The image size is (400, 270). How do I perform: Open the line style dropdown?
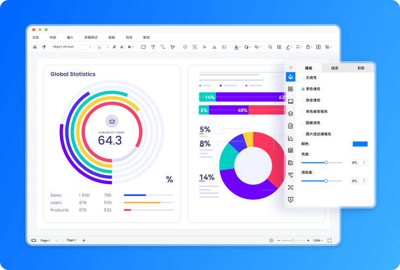pyautogui.click(x=299, y=47)
